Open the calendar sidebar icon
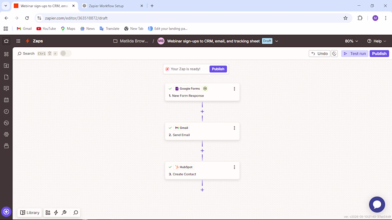 tap(6, 100)
